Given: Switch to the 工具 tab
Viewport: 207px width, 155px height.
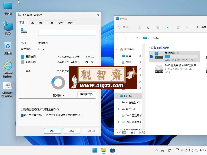Looking at the screenshot, I should pos(31,23).
